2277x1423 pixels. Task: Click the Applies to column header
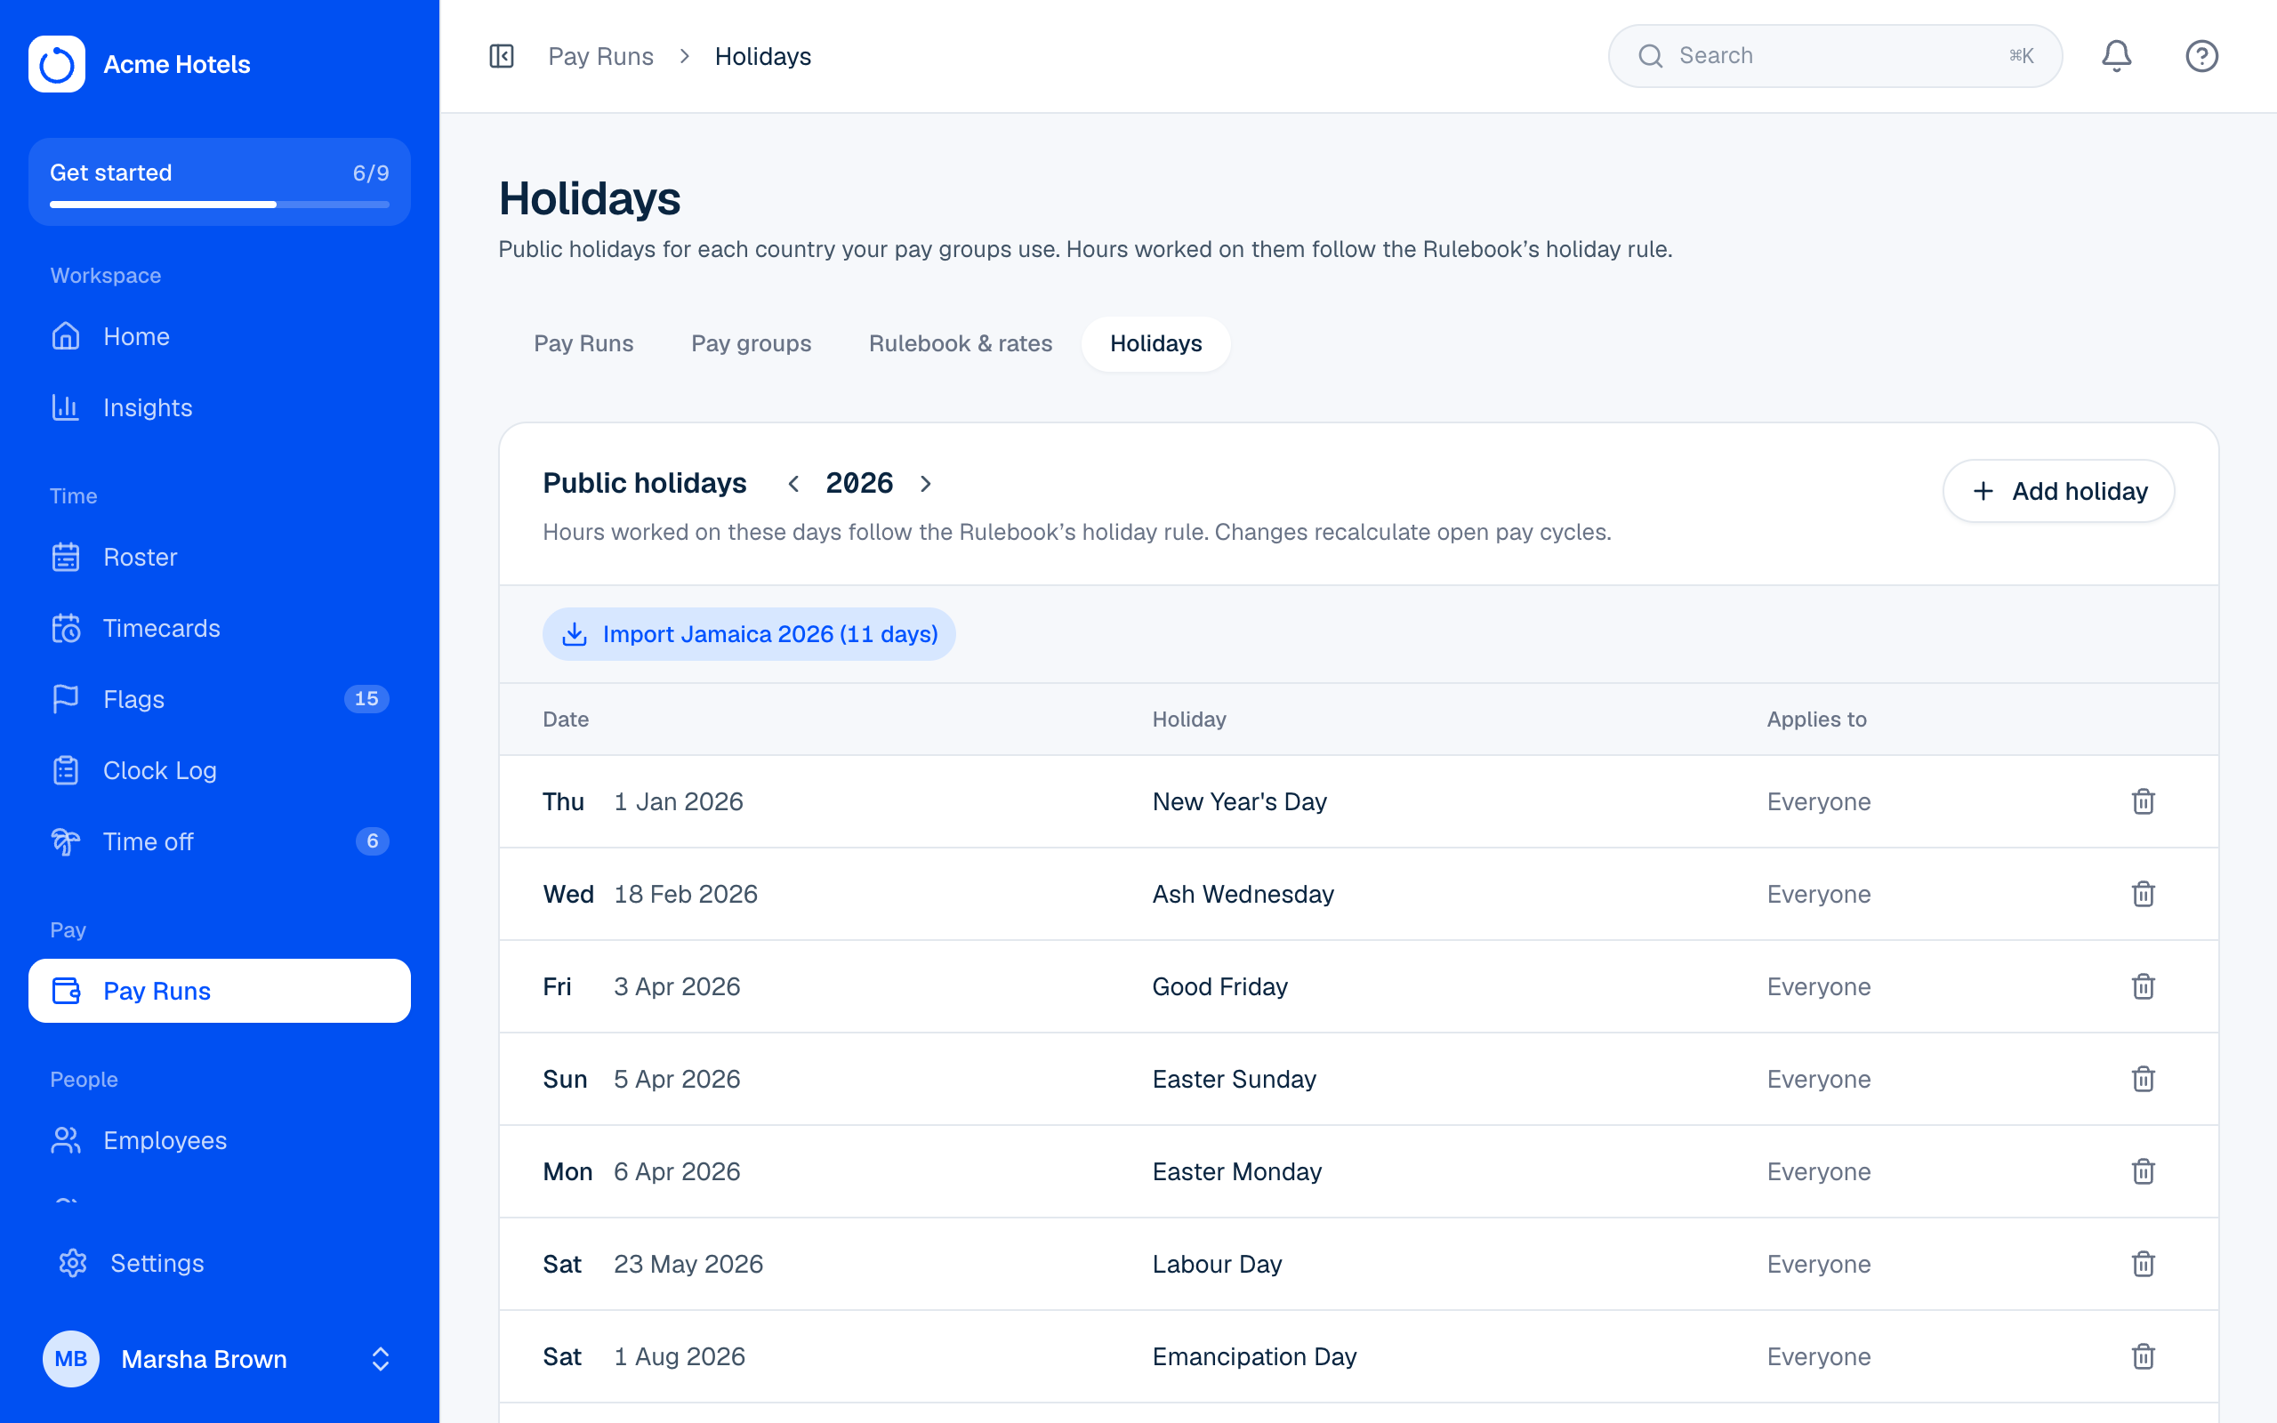(x=1816, y=719)
